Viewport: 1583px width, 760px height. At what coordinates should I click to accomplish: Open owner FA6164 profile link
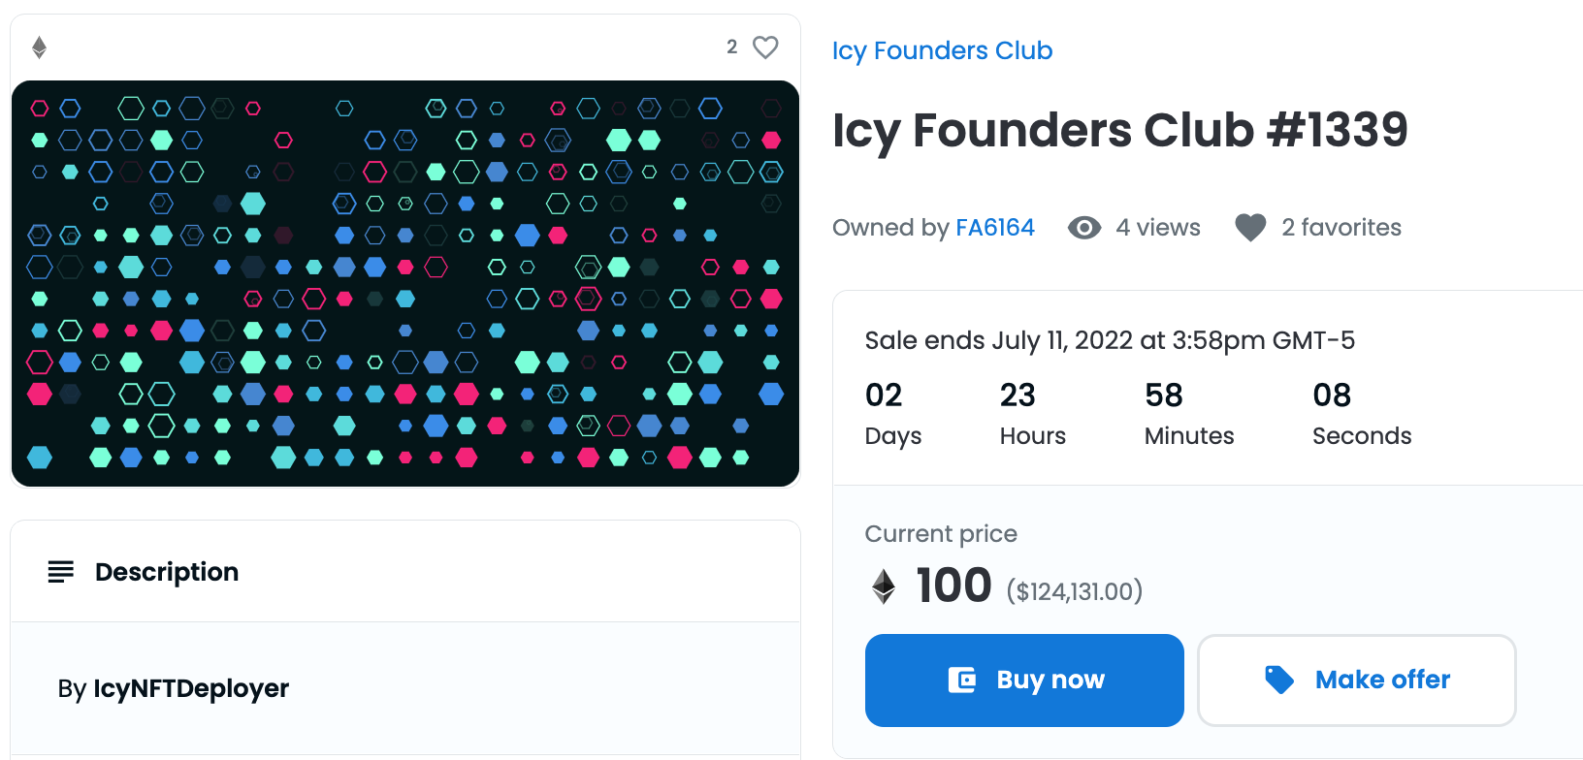click(x=995, y=228)
